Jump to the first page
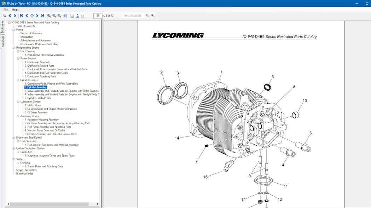371x208 pixels. pos(22,16)
